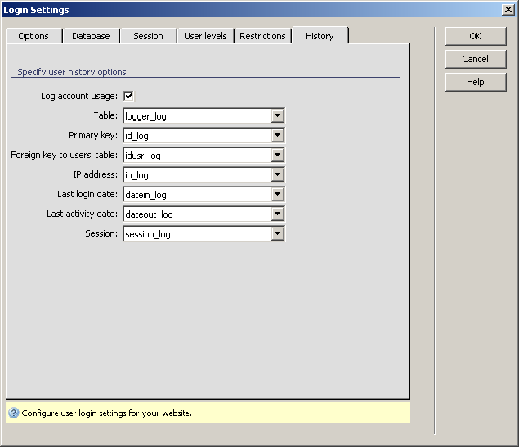Image resolution: width=519 pixels, height=447 pixels.
Task: Open the Primary key dropdown arrow
Action: [x=278, y=136]
